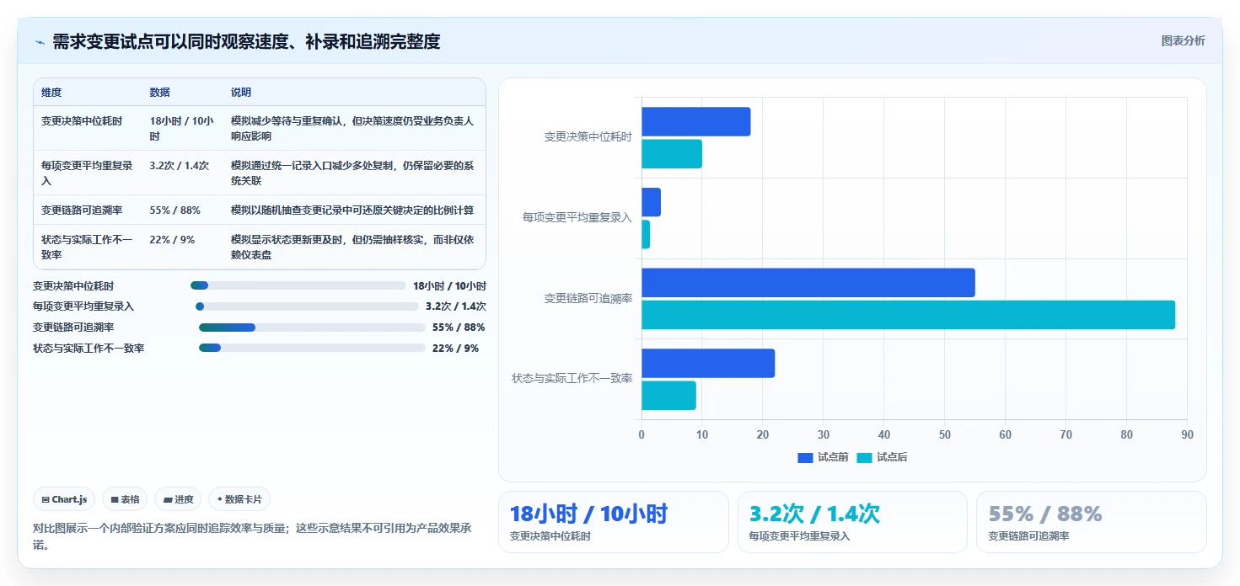Screen dimensions: 1240x586
Task: Click progress value 18小时 / 10小时 beside the bar
Action: pos(449,285)
